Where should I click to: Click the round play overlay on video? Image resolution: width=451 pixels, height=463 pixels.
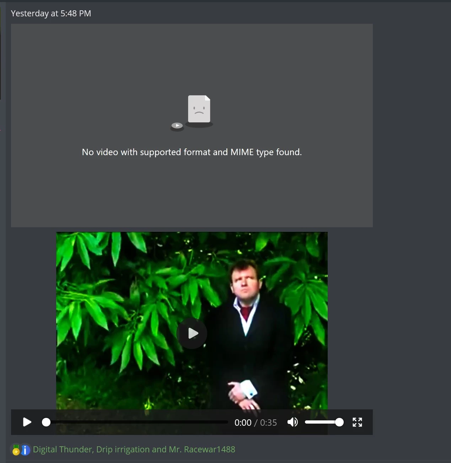point(192,333)
